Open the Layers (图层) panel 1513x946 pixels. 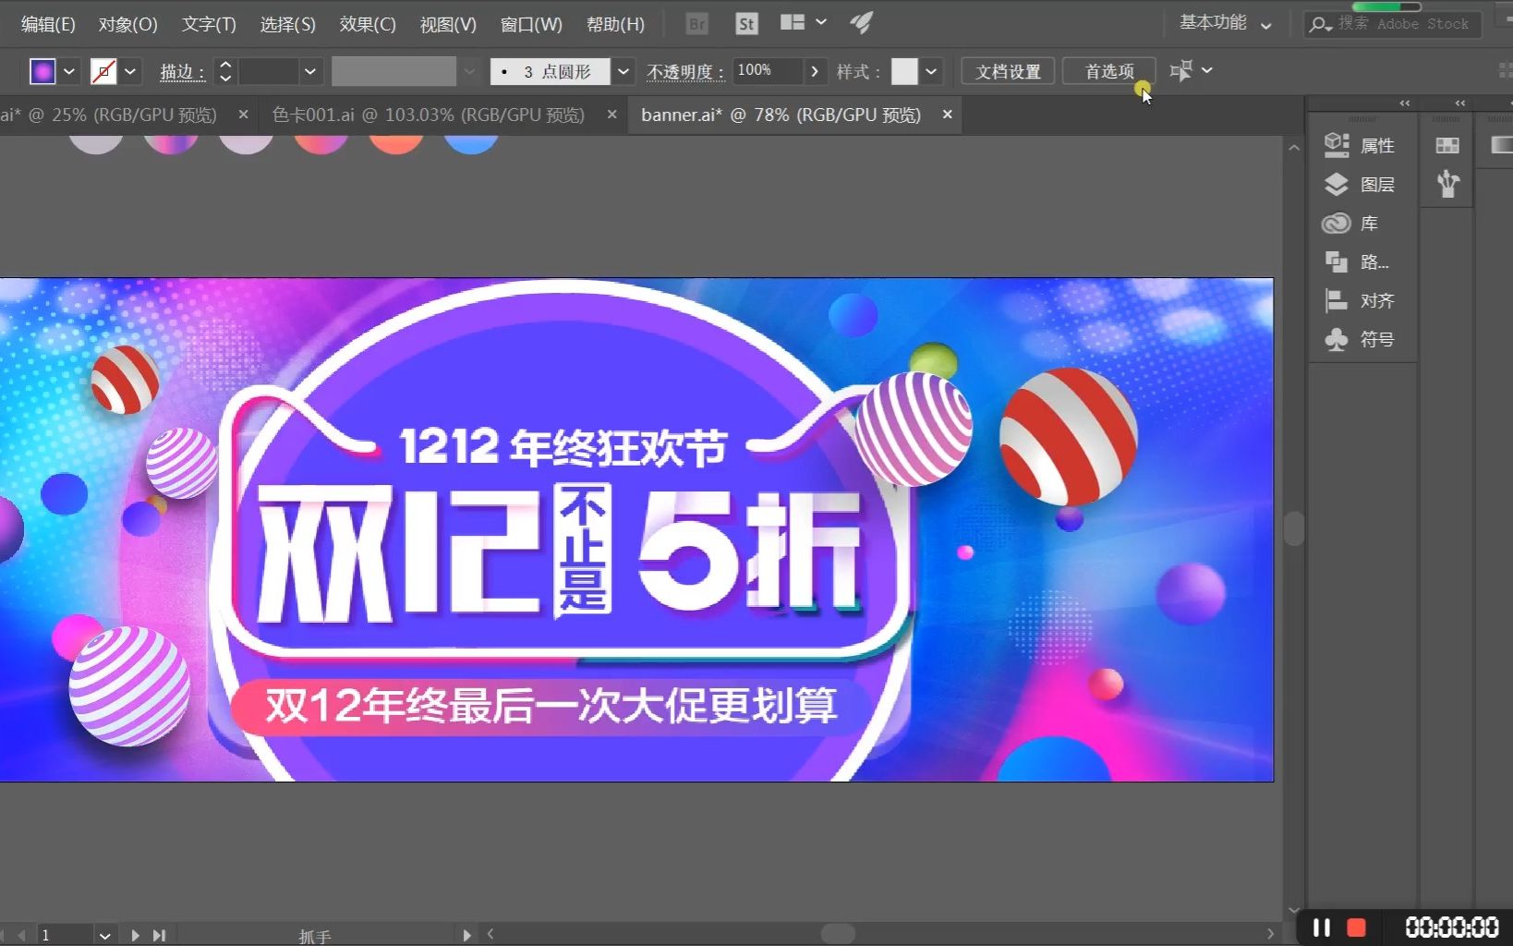pos(1360,184)
